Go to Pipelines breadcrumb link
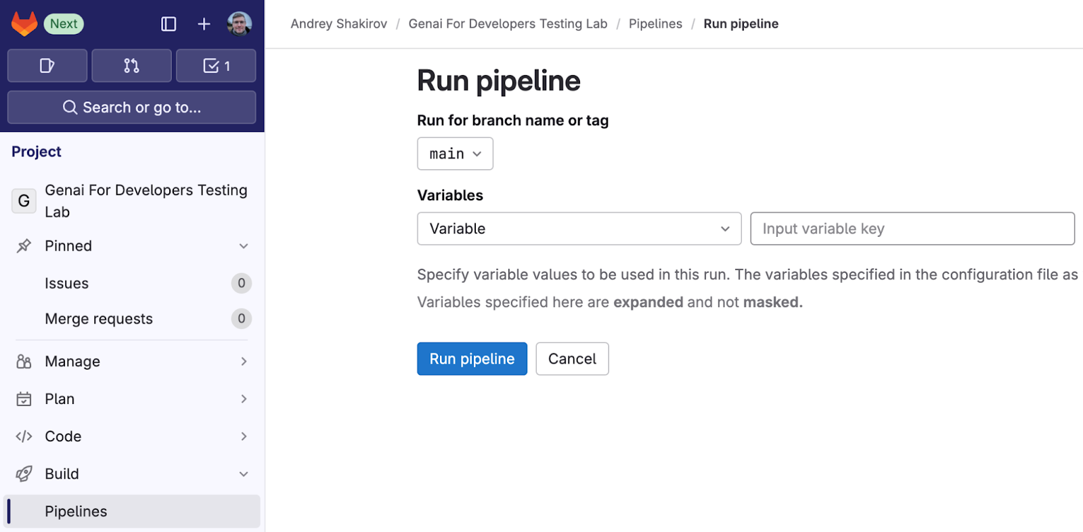Viewport: 1083px width, 532px height. pos(655,24)
